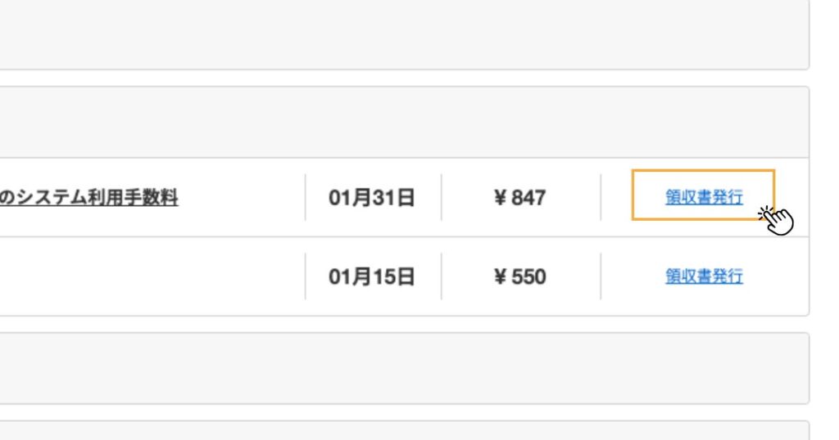Click the hand pointer cursor graphic
The width and height of the screenshot is (839, 440).
pos(777,220)
